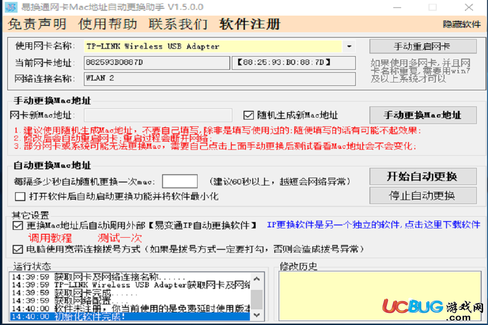488x325 pixels.
Task: Click the run status scrollbar down arrow
Action: [x=257, y=315]
